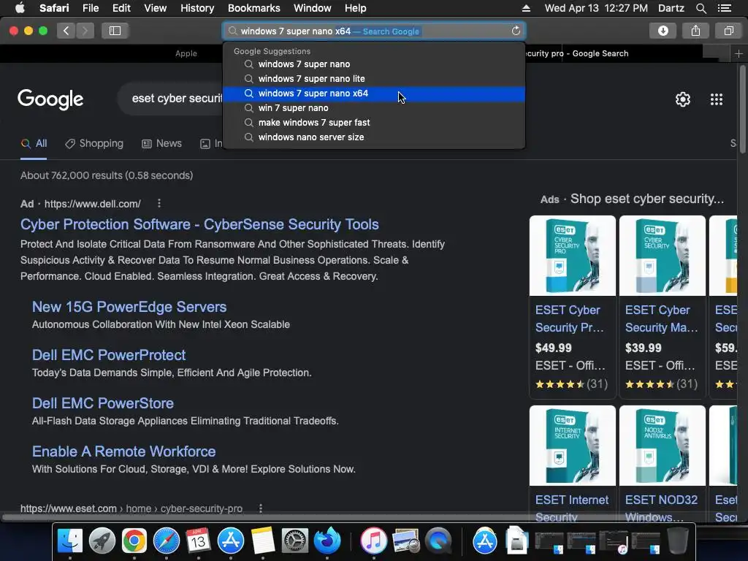The height and width of the screenshot is (561, 748).
Task: Add a new tab with the plus button
Action: click(x=739, y=54)
